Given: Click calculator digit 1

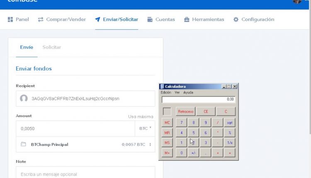Looking at the screenshot, I should pyautogui.click(x=181, y=143).
